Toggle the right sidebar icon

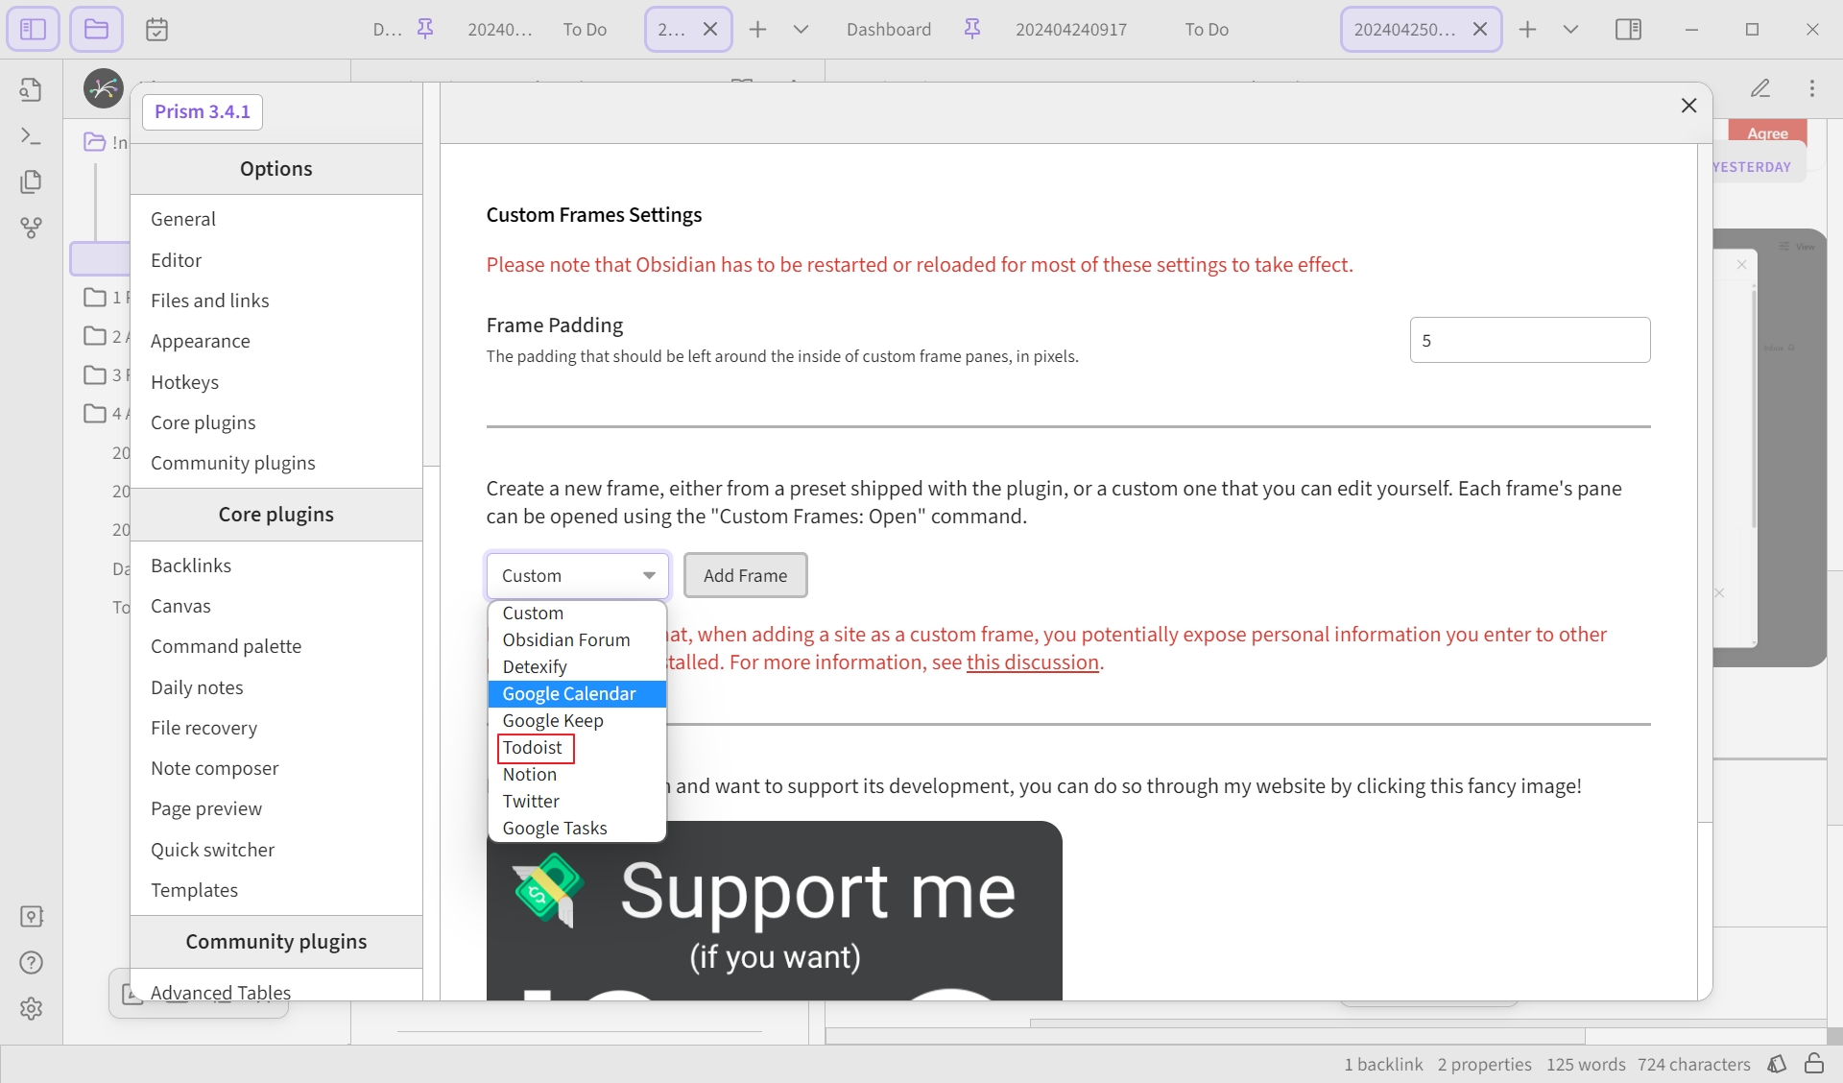pyautogui.click(x=1629, y=30)
